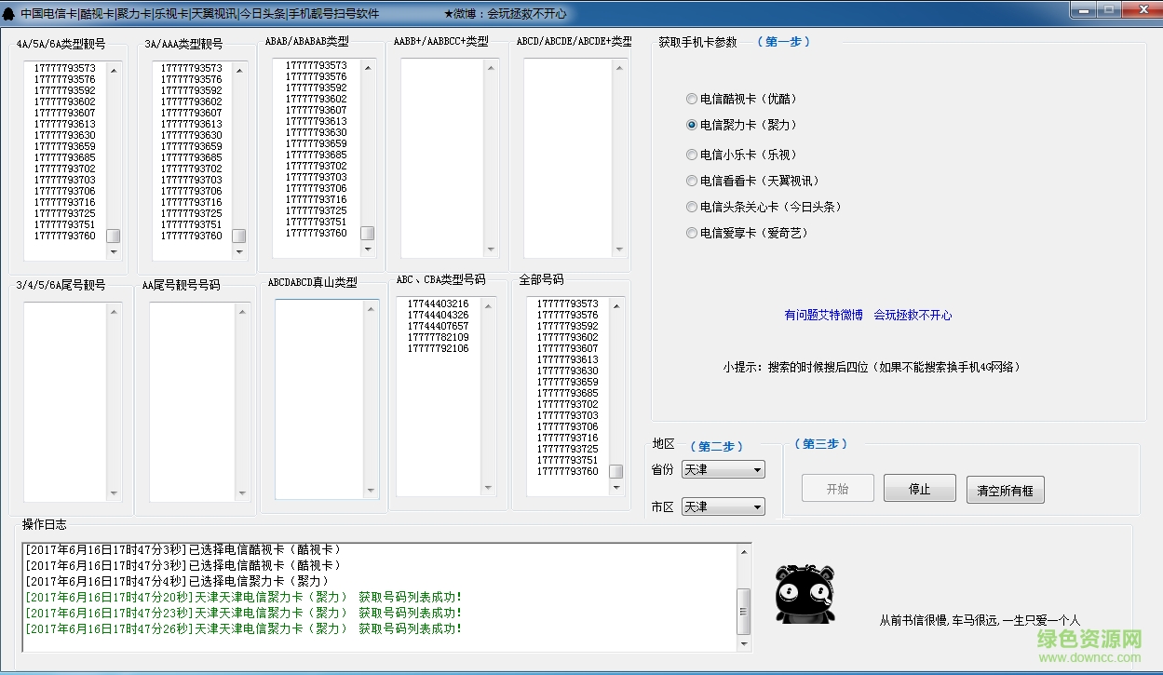Select the 电信看看卡（天翼视讯） radio option
This screenshot has height=675, width=1163.
[692, 181]
